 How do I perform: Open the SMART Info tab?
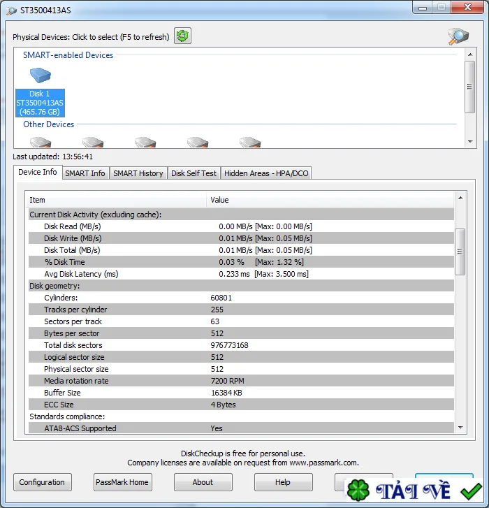[x=85, y=173]
